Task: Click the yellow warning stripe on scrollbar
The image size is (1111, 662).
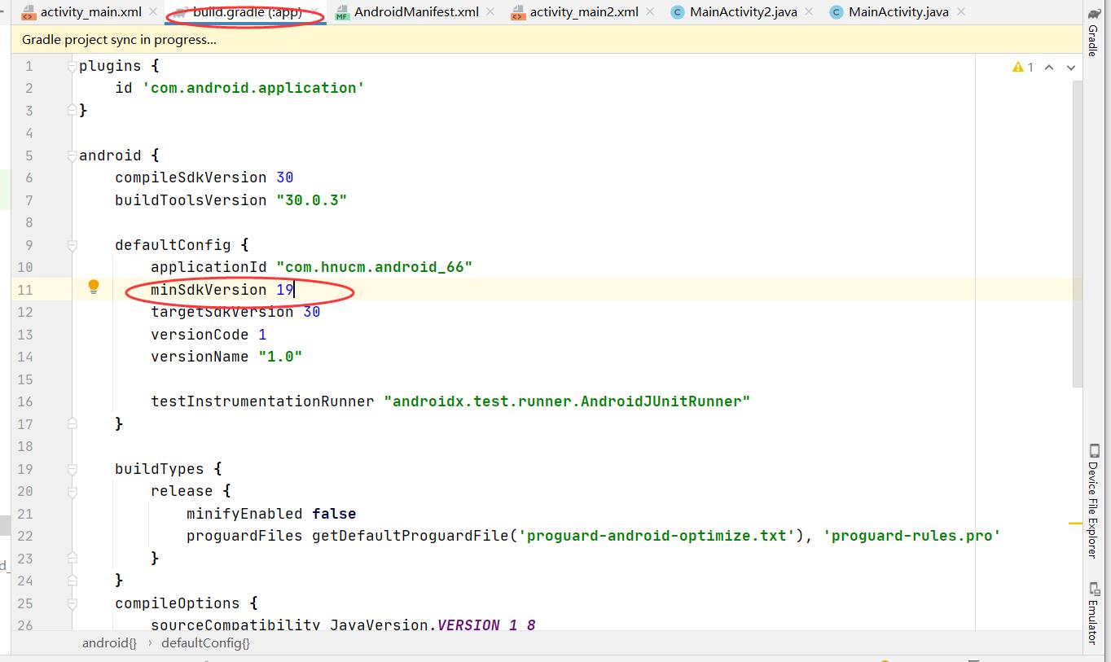Action: click(1075, 524)
